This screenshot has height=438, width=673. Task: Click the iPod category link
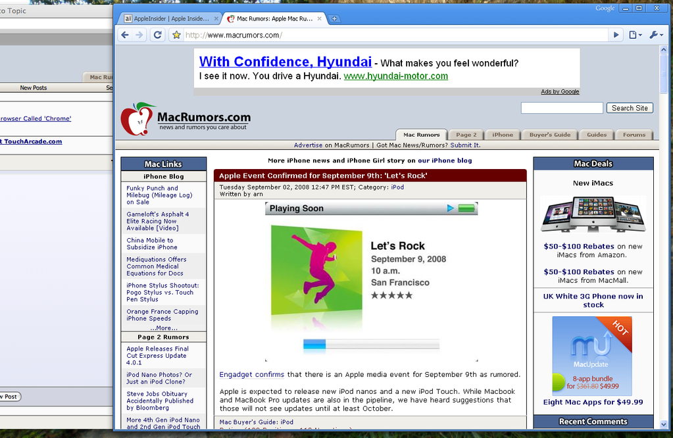click(x=397, y=187)
